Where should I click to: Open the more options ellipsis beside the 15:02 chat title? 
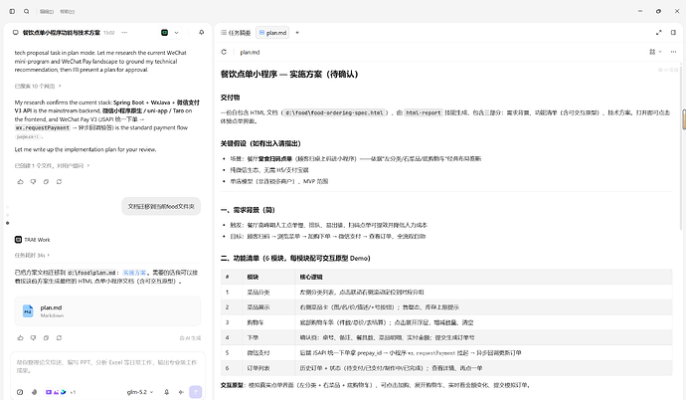(124, 33)
